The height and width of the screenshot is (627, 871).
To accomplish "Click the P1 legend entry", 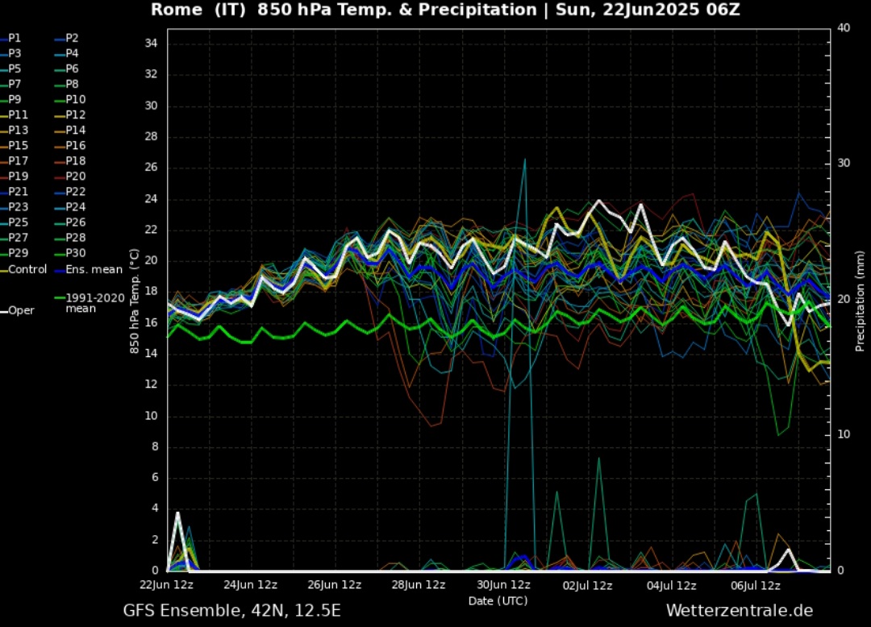I will pos(15,38).
